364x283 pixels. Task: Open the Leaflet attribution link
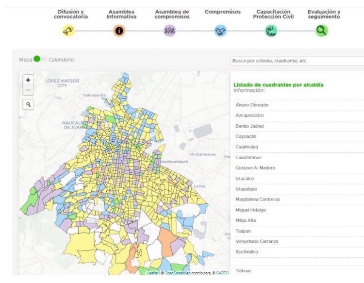tap(153, 273)
